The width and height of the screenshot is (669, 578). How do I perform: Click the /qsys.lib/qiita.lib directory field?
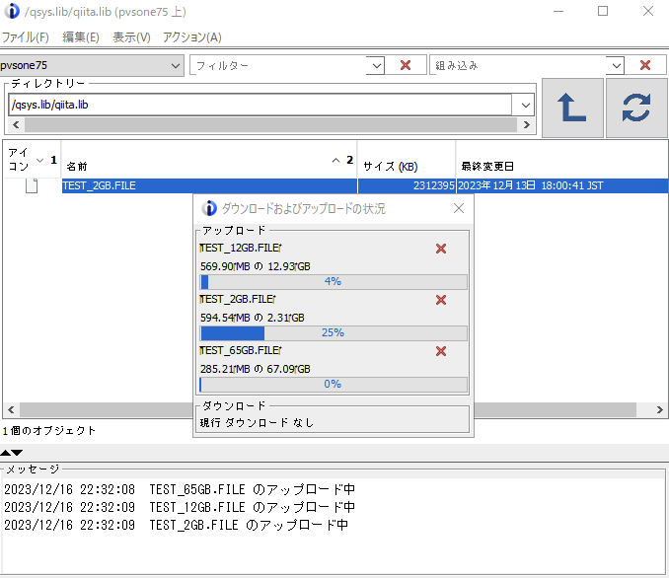click(260, 105)
